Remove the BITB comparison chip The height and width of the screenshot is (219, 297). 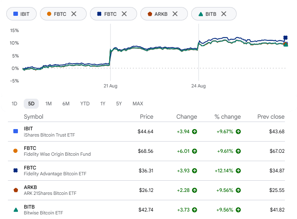tap(224, 14)
